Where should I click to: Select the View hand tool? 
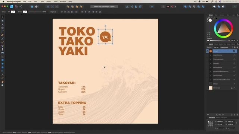3,82
